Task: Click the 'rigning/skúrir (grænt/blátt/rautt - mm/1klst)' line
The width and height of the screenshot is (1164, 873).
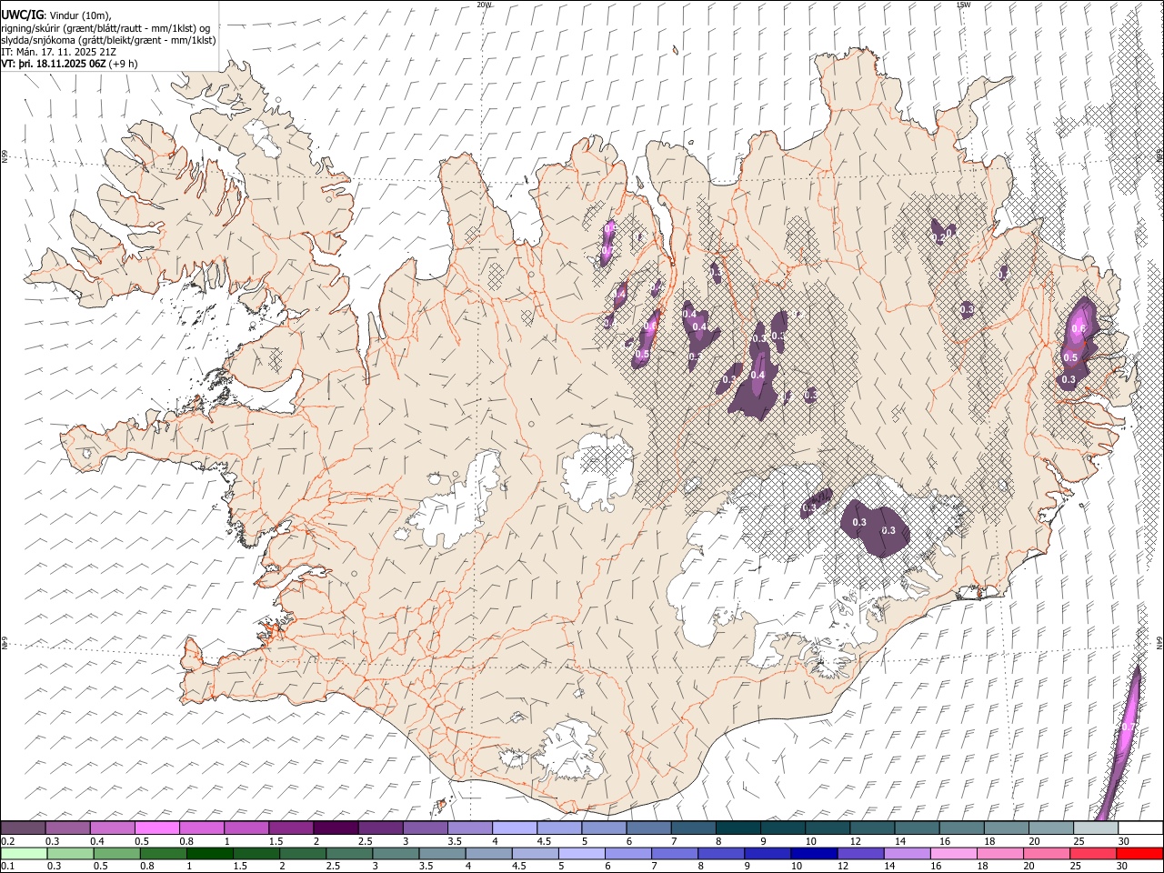Action: pos(106,27)
